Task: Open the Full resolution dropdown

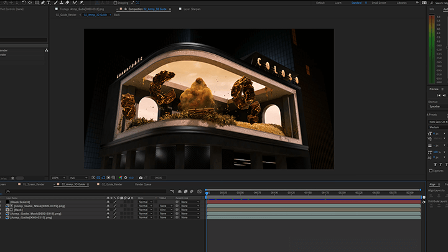Action: (x=78, y=178)
